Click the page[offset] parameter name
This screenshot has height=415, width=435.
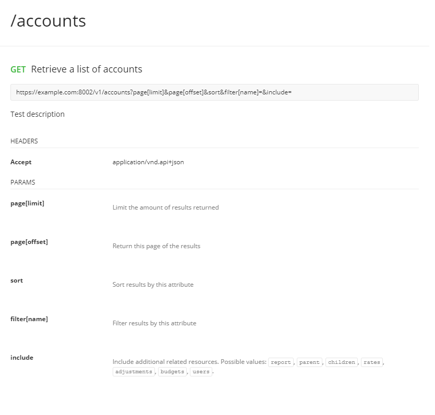pyautogui.click(x=29, y=241)
